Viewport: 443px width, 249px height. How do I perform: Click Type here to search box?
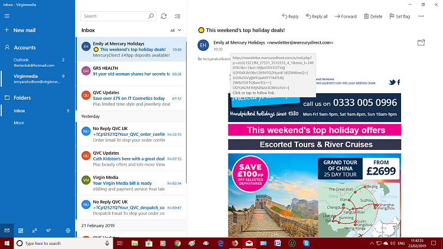64,243
